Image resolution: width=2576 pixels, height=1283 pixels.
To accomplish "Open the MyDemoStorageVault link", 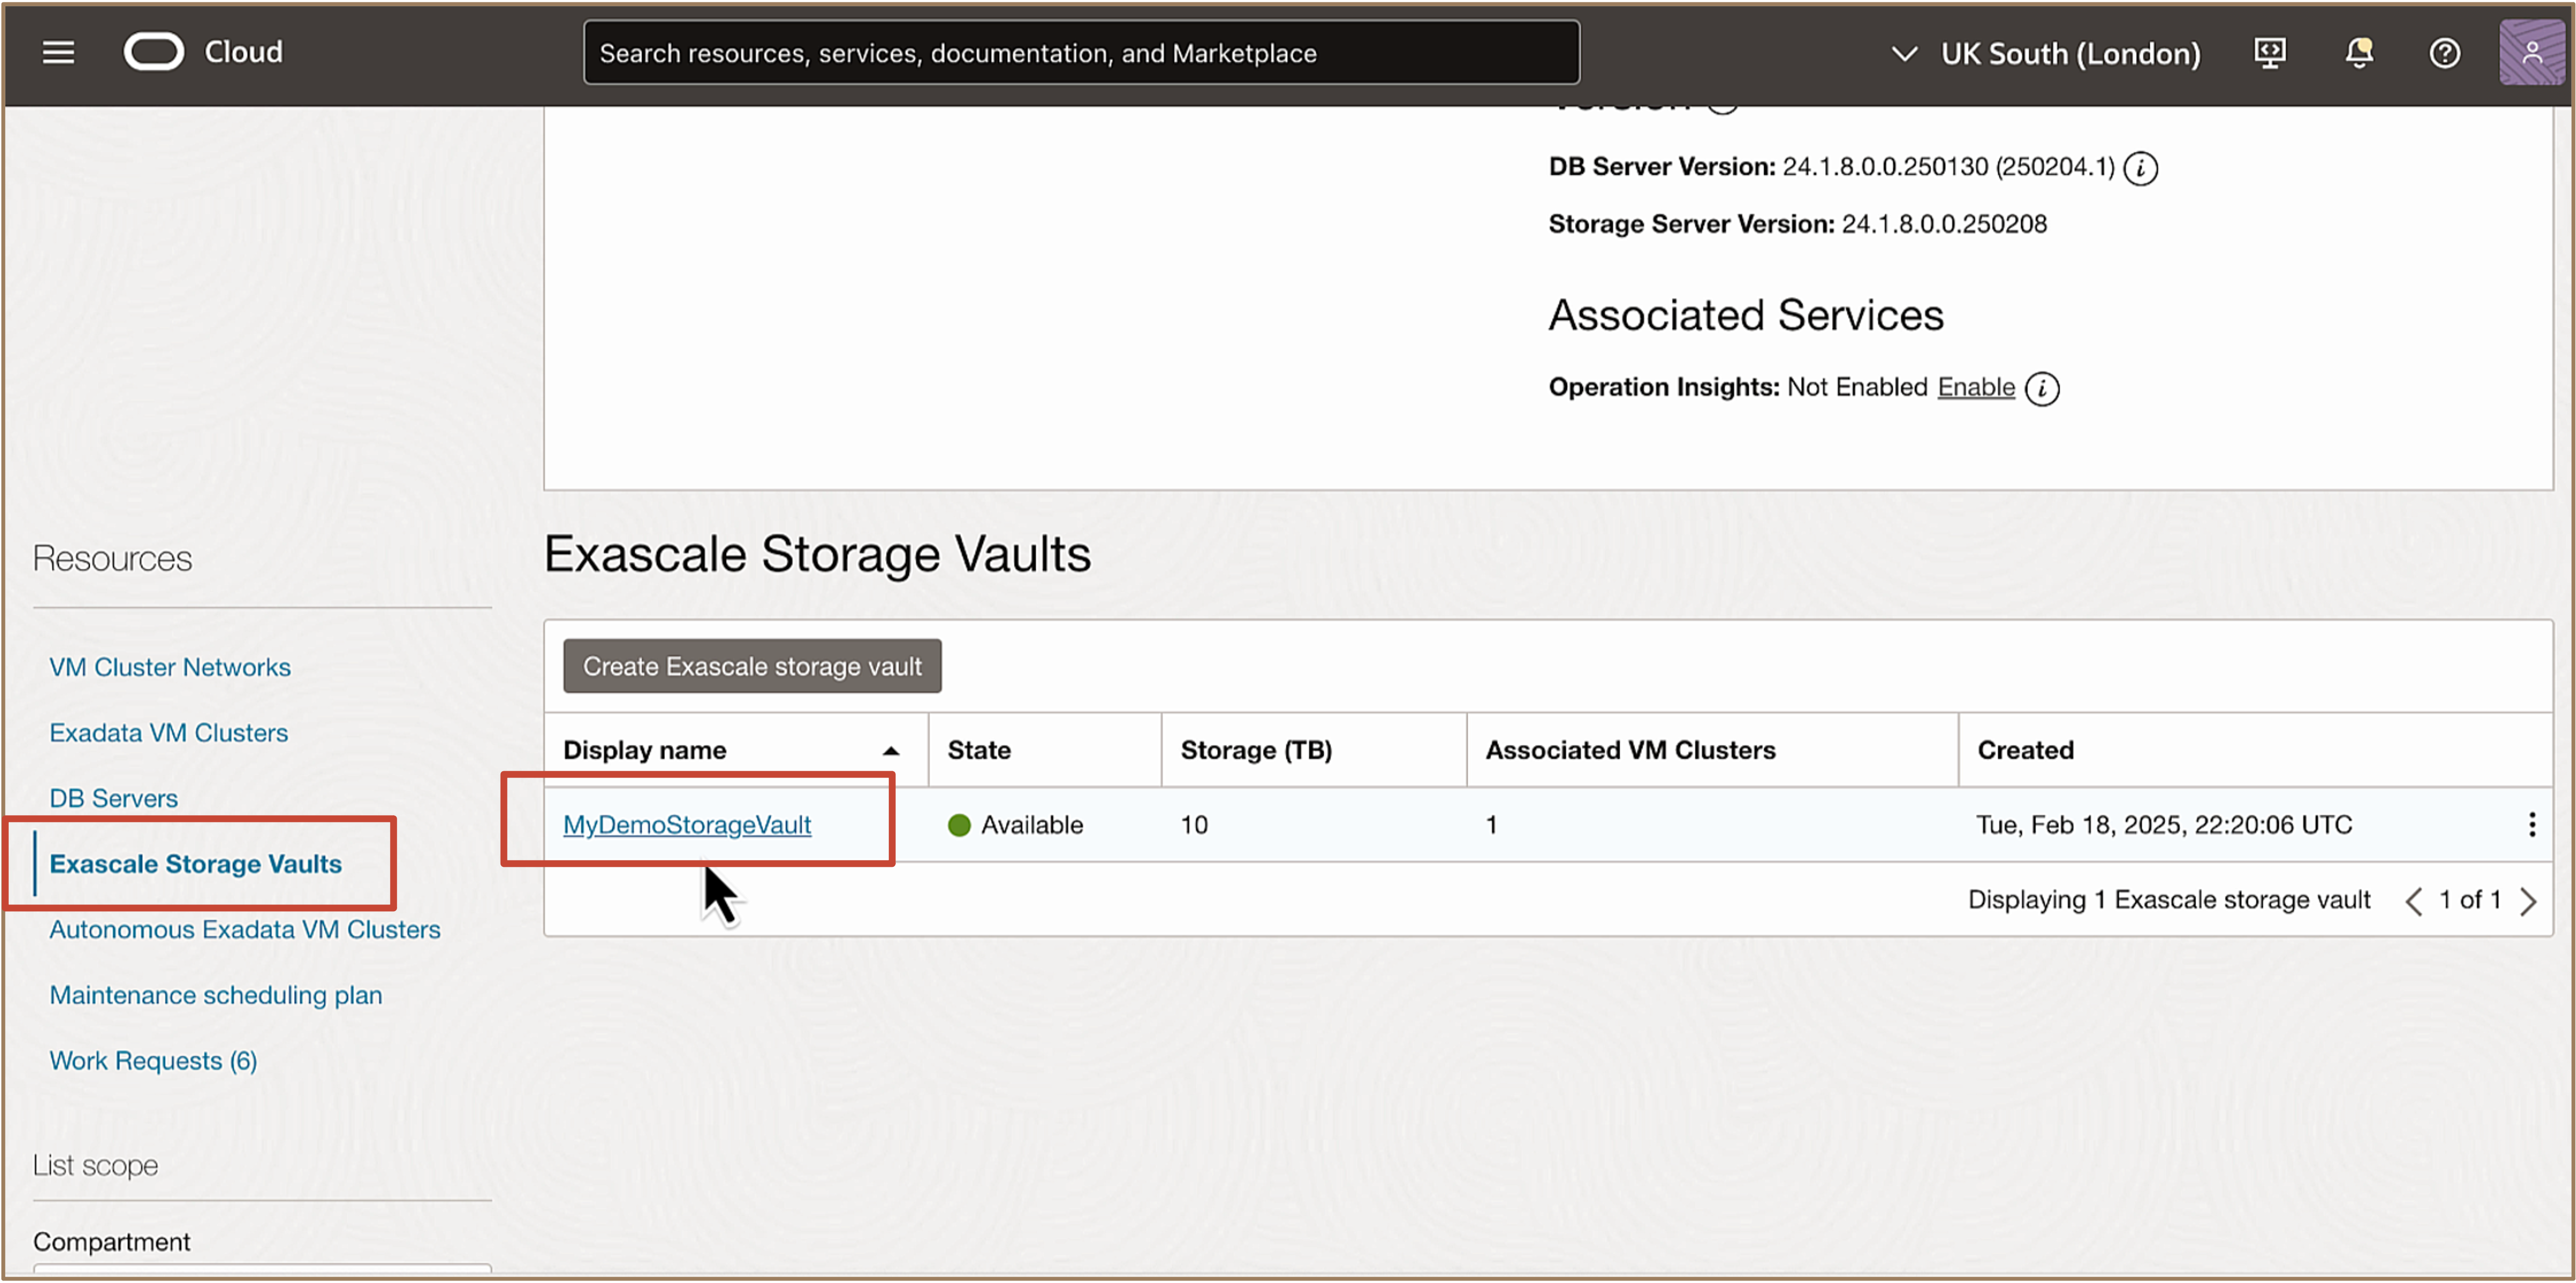I will 687,825.
